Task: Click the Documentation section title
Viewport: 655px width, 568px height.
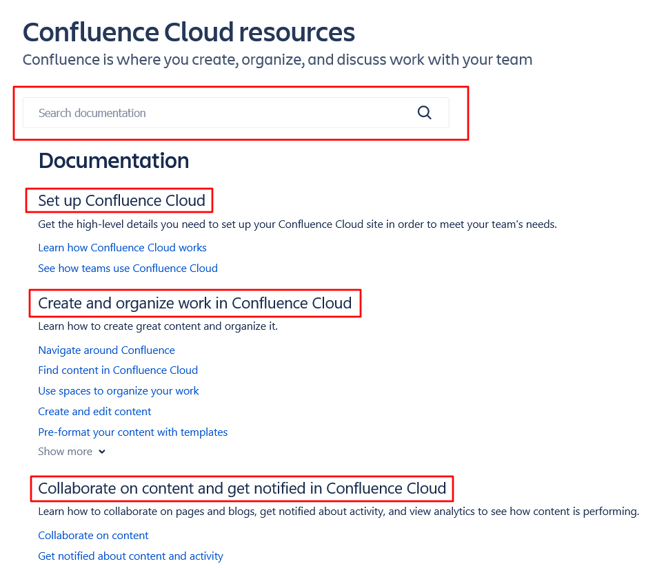Action: [113, 160]
